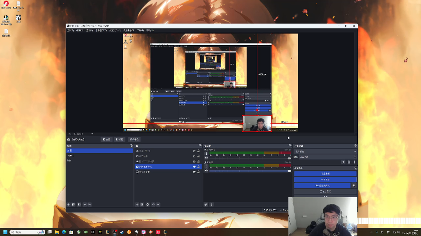Viewport: 421px width, 236px height.
Task: Show the top source row using its eye icon
Action: point(194,151)
